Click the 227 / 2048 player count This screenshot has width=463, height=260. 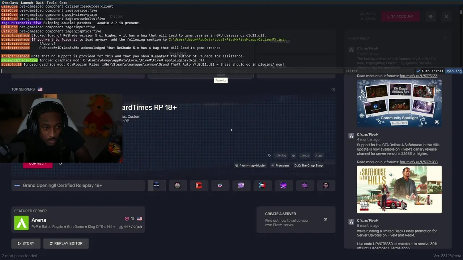coord(130,227)
